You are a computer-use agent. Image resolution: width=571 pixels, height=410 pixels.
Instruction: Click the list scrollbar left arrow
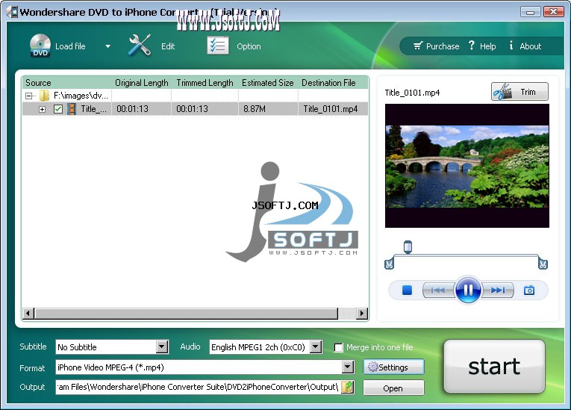point(28,313)
